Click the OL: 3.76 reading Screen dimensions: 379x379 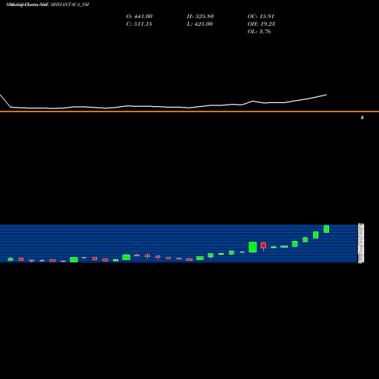click(259, 32)
